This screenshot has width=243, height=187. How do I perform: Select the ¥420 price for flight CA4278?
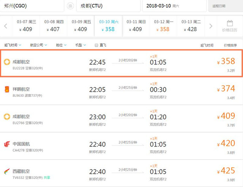pos(226,143)
